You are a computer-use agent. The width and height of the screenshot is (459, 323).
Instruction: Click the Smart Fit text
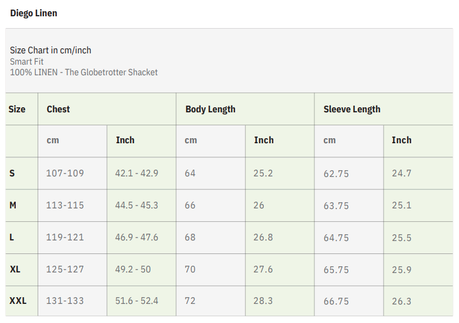pyautogui.click(x=27, y=61)
